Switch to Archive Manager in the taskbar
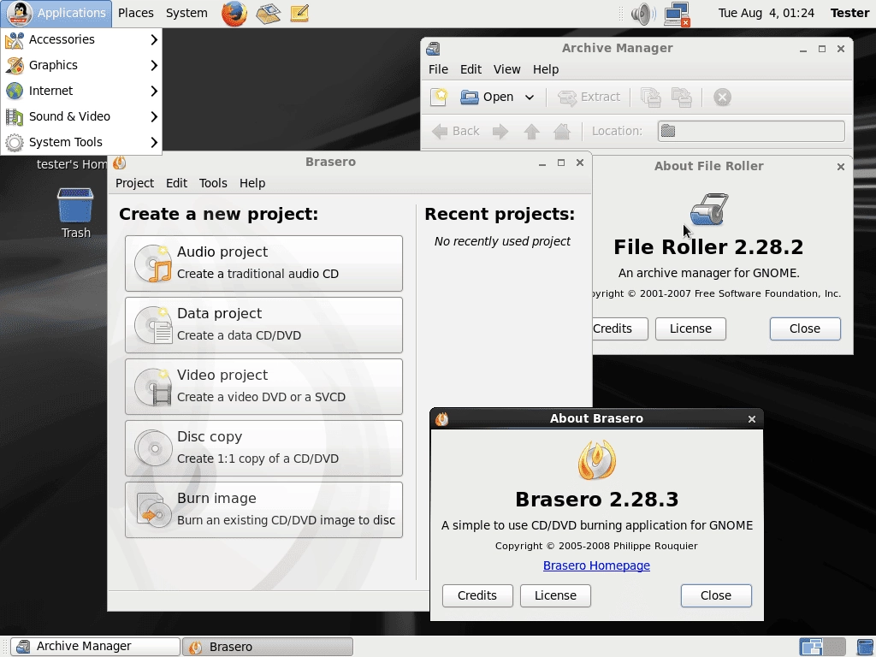 (x=95, y=647)
